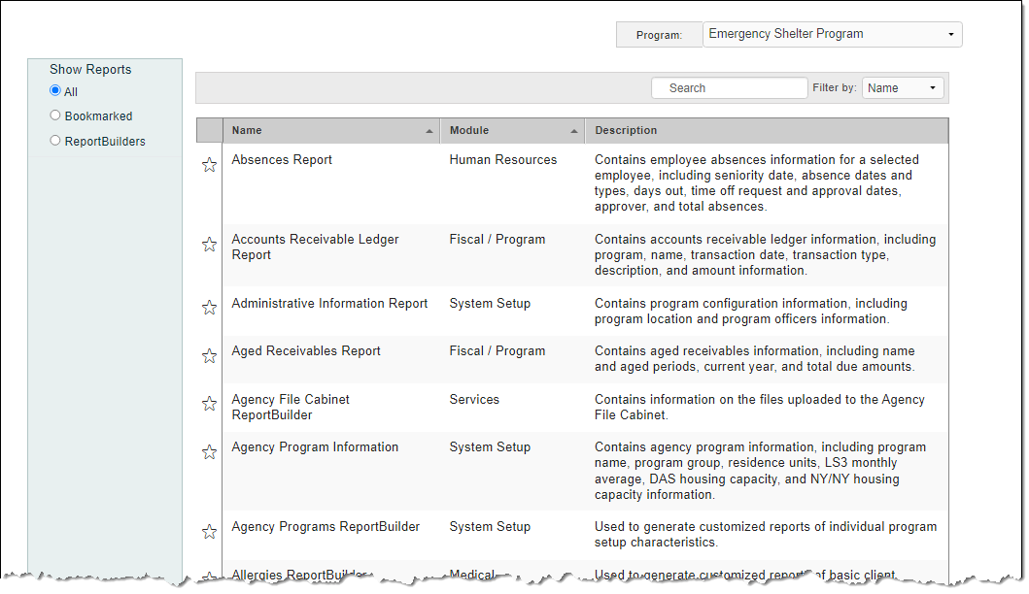Star the Agency Programs ReportBuilder row
Screen dimensions: 1029x594
click(x=209, y=532)
